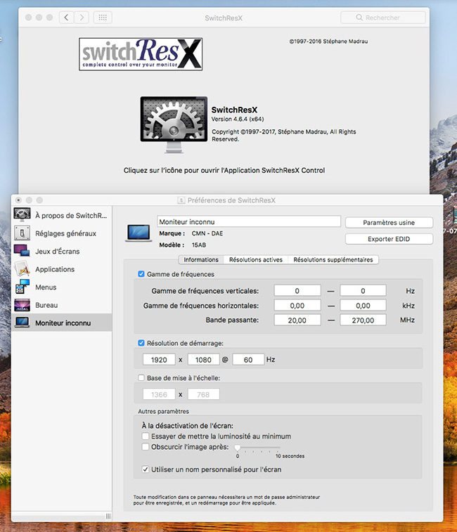Screen dimensions: 457x532
Task: Click the switchResX logo banner
Action: coord(141,54)
